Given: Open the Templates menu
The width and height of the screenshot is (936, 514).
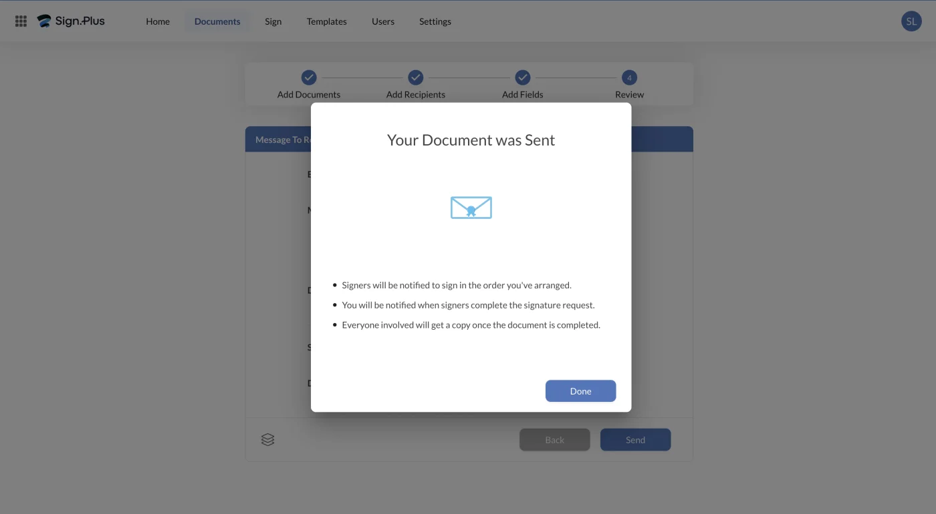Looking at the screenshot, I should click(327, 21).
